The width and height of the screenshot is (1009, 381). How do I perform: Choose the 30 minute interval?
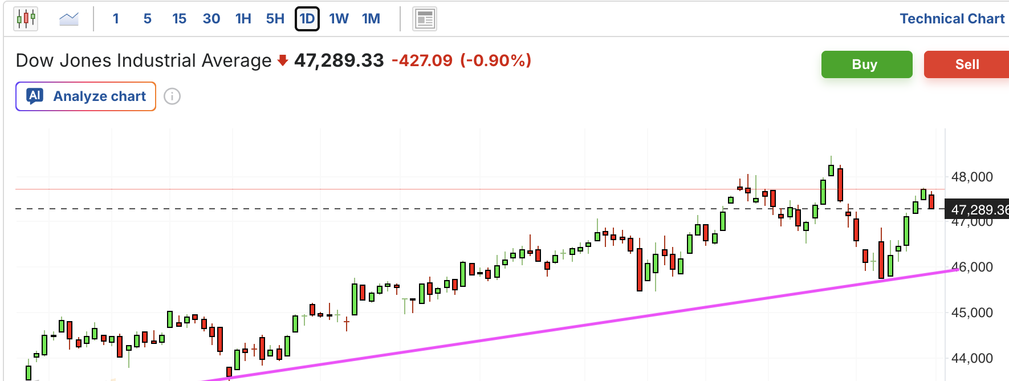(x=211, y=19)
